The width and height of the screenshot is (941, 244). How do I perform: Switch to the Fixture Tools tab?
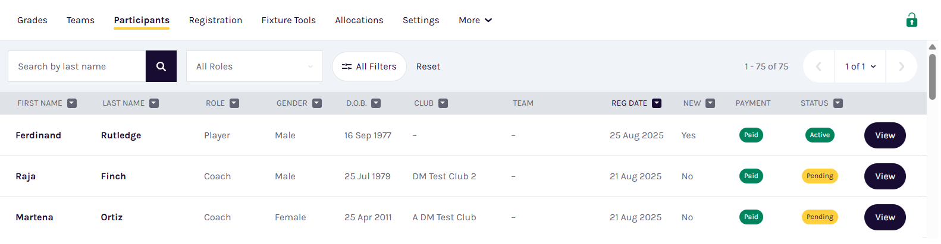[x=288, y=20]
